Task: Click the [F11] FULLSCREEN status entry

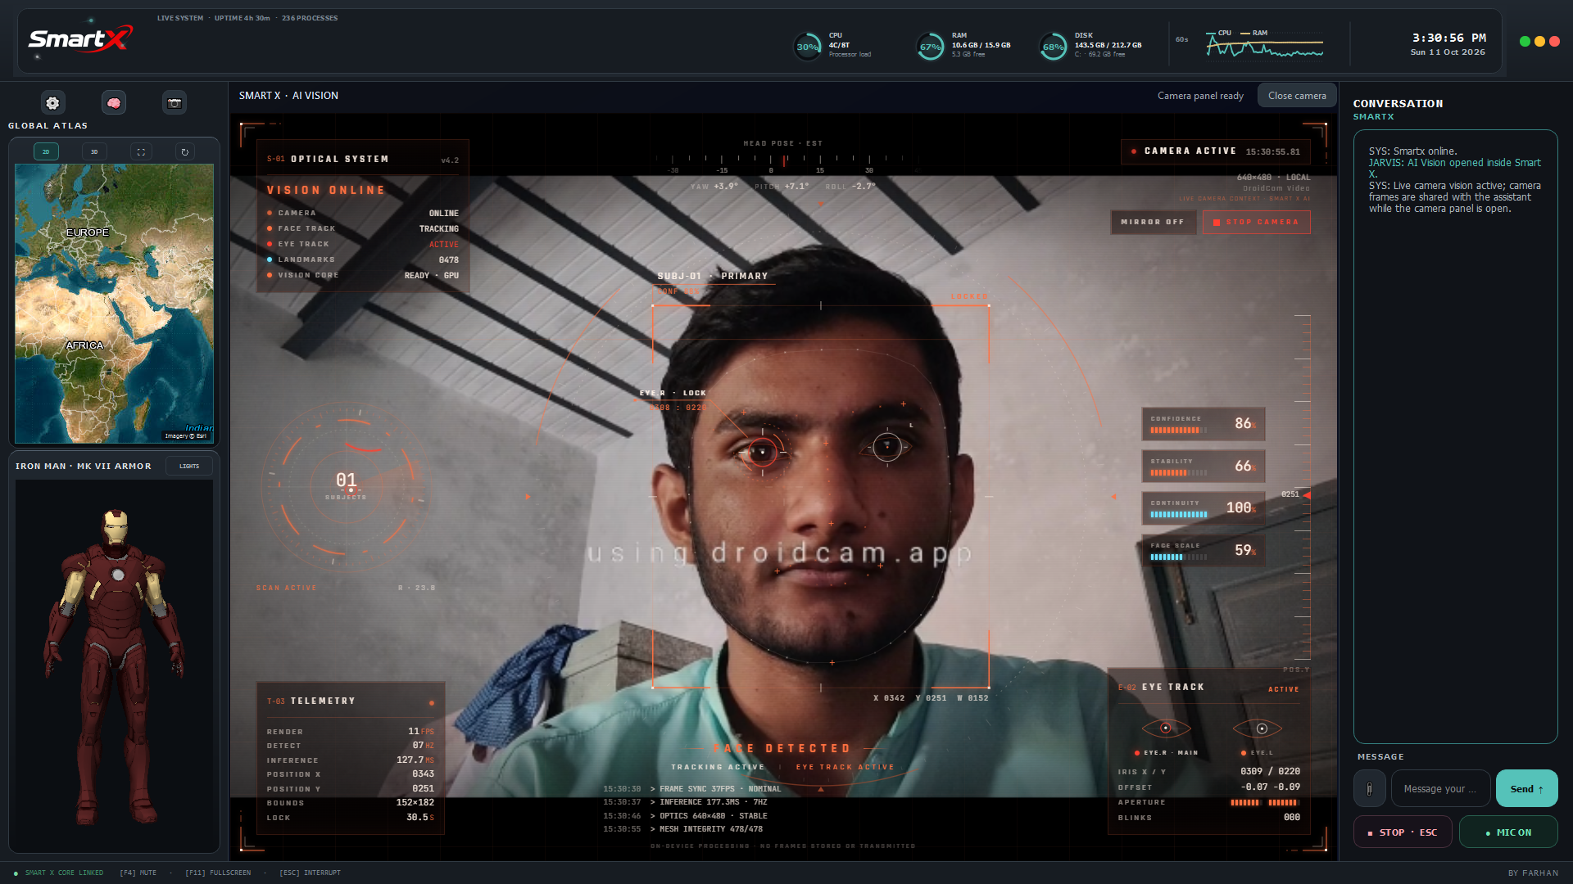Action: pos(218,873)
